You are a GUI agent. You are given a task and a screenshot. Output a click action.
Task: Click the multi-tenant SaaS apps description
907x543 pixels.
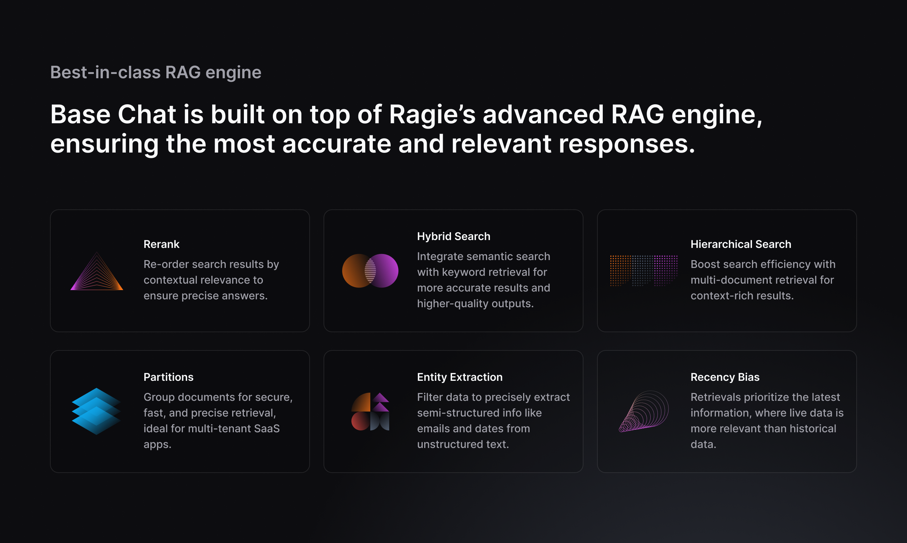pos(218,420)
